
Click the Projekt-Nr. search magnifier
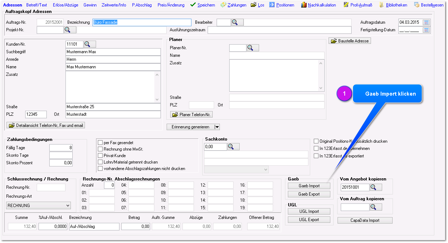[70, 30]
